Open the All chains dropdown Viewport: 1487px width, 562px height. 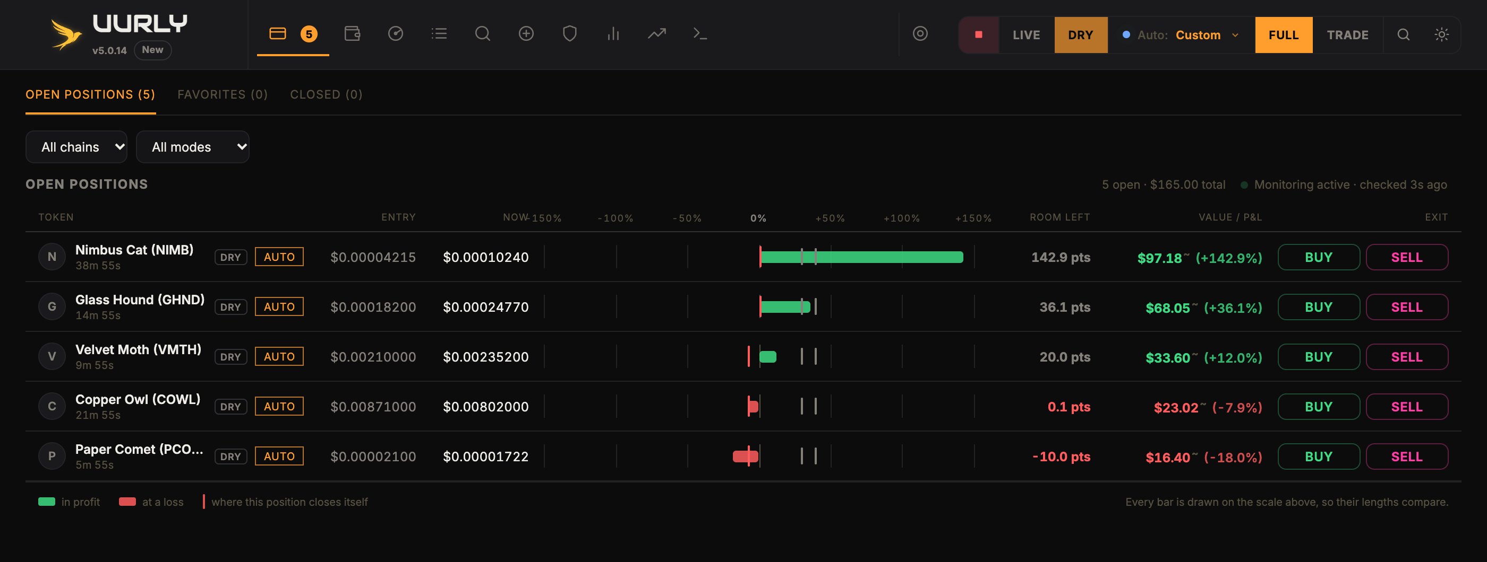77,147
